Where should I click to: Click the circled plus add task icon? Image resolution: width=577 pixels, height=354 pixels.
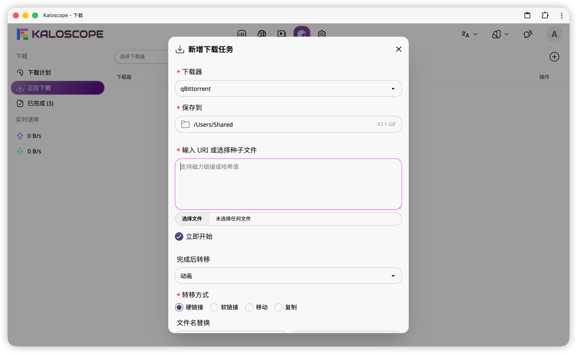pos(554,57)
